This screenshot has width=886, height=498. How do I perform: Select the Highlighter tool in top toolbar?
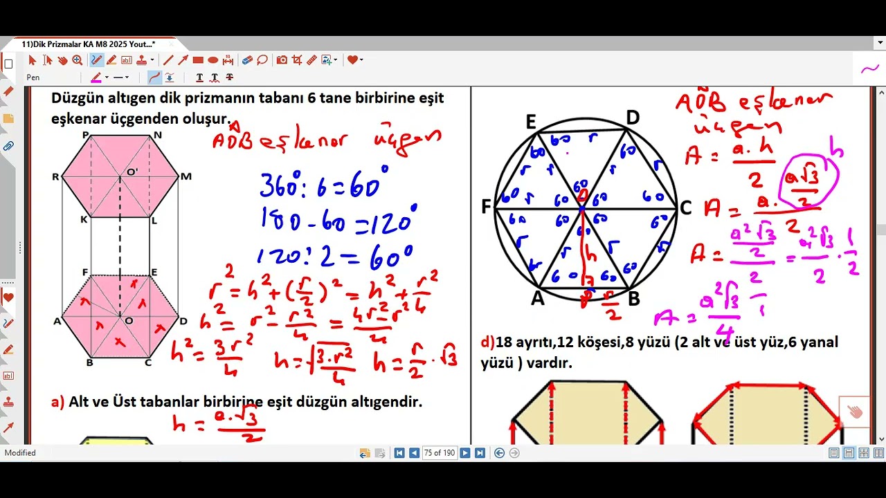(111, 60)
